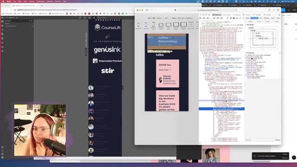Close the Webflow Navigator panel

[32, 21]
